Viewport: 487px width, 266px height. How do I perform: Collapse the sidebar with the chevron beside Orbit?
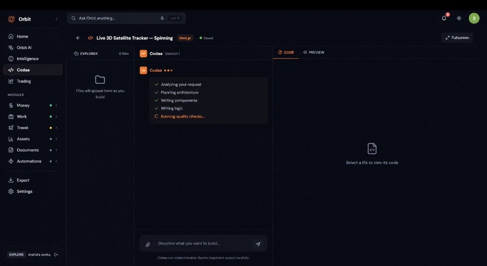pos(56,19)
